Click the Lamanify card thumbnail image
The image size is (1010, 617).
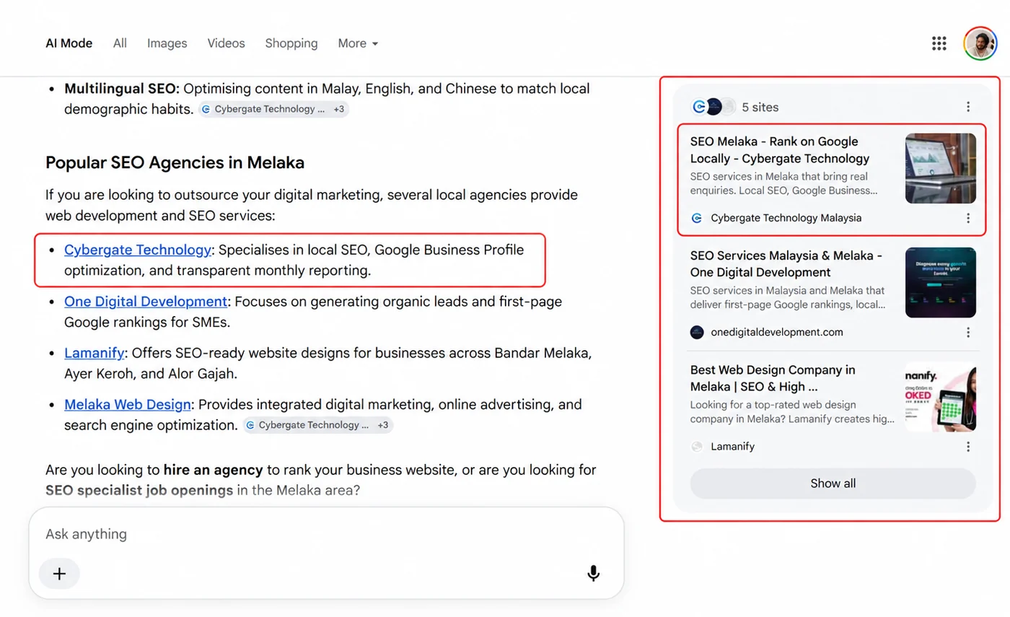click(941, 397)
